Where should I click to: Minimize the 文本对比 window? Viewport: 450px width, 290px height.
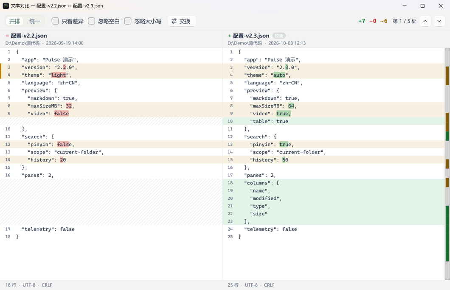pos(405,6)
